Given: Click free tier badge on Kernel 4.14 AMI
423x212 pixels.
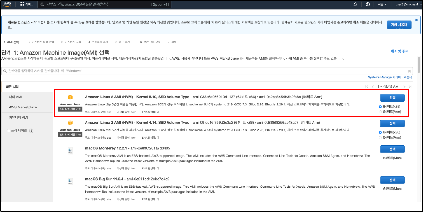Looking at the screenshot, I should [70, 134].
